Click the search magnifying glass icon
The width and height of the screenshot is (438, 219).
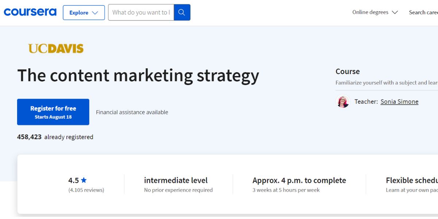click(x=182, y=12)
